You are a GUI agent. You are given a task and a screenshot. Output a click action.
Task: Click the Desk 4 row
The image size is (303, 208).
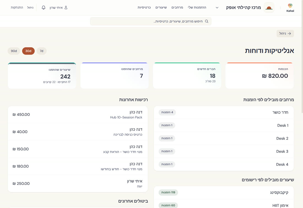(x=224, y=165)
